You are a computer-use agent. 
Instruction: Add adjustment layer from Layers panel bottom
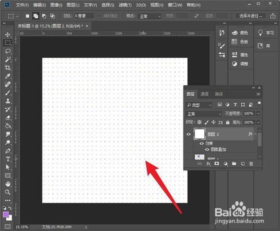coord(225,164)
